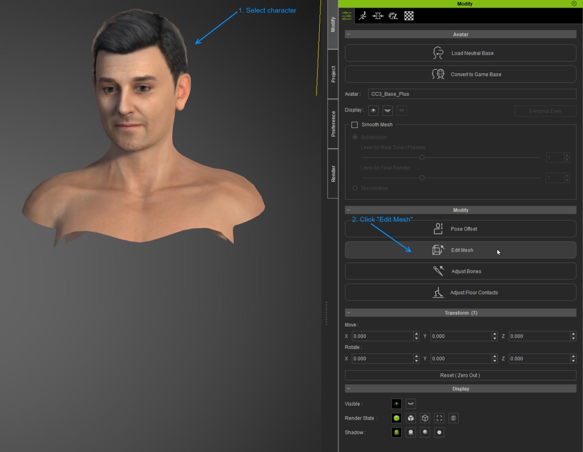583x452 pixels.
Task: Open the Morph tab icon
Action: [378, 16]
